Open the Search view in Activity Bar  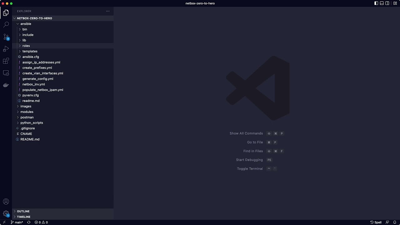[x=6, y=25]
